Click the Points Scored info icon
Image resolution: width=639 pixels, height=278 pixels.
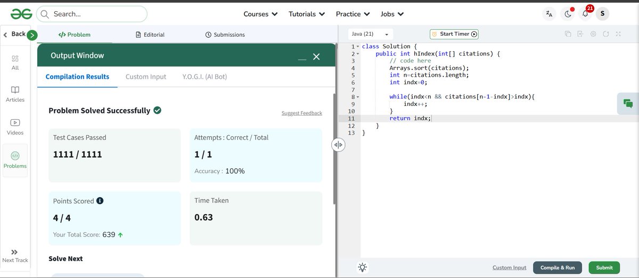[100, 201]
